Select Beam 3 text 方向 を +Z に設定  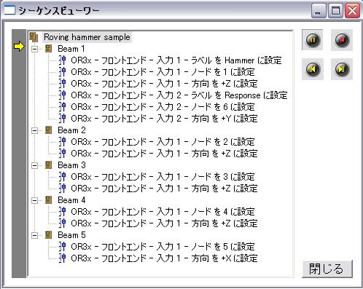pos(225,189)
